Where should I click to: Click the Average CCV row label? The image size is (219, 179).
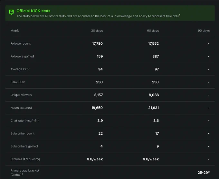click(x=20, y=69)
